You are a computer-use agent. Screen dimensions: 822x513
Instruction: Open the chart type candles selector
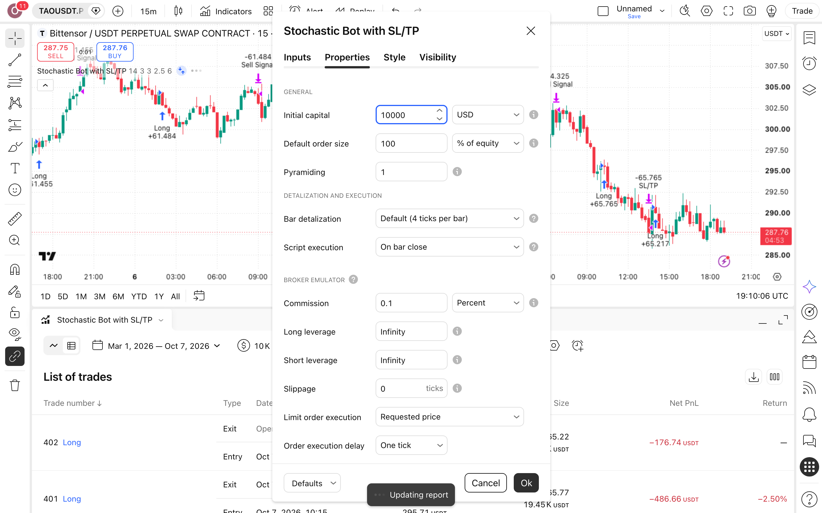pyautogui.click(x=178, y=11)
